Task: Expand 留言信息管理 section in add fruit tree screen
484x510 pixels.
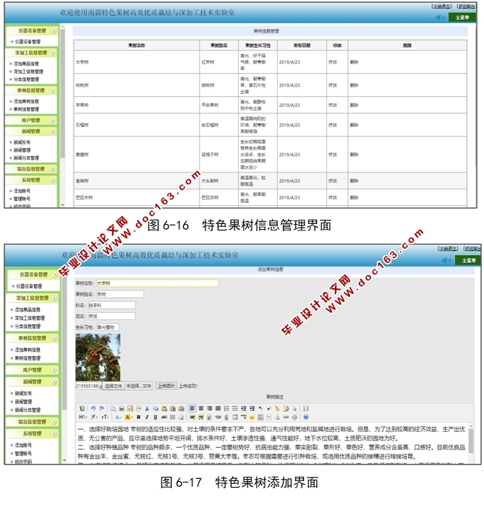Action: (54, 422)
